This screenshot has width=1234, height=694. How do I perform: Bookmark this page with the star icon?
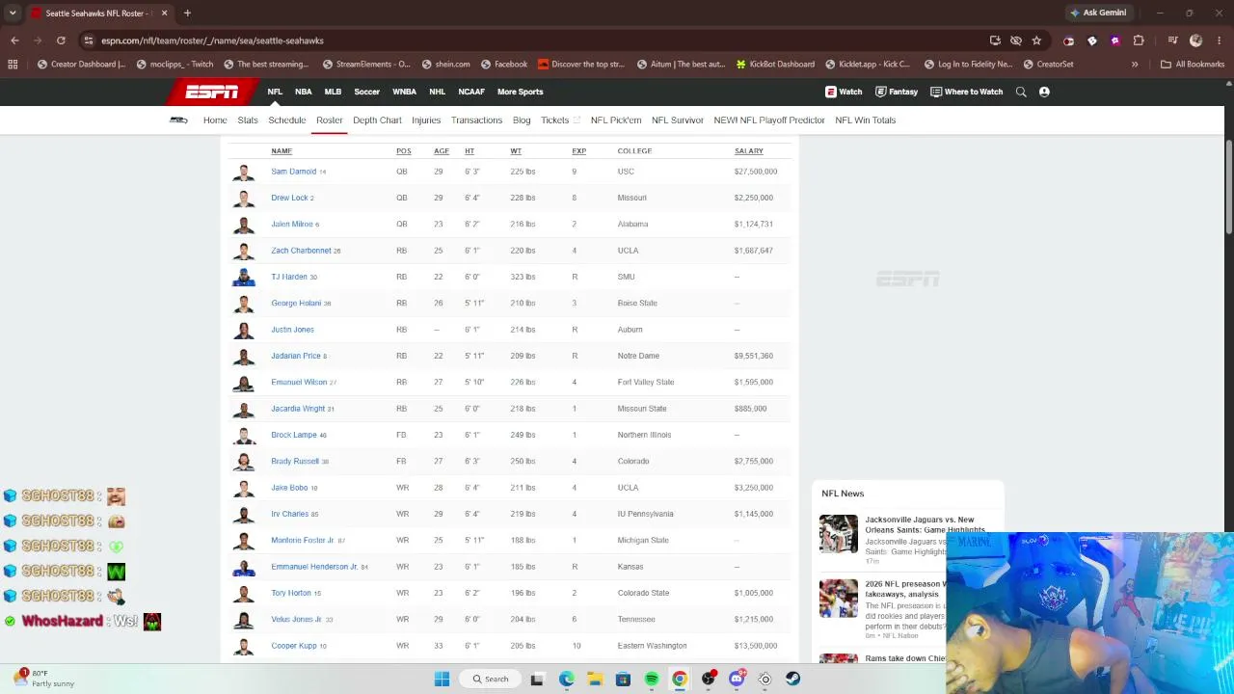(1036, 40)
